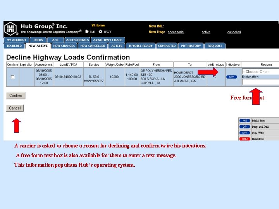Click into the Explanation text field
Viewport: 279px width, 209px height.
(x=260, y=82)
